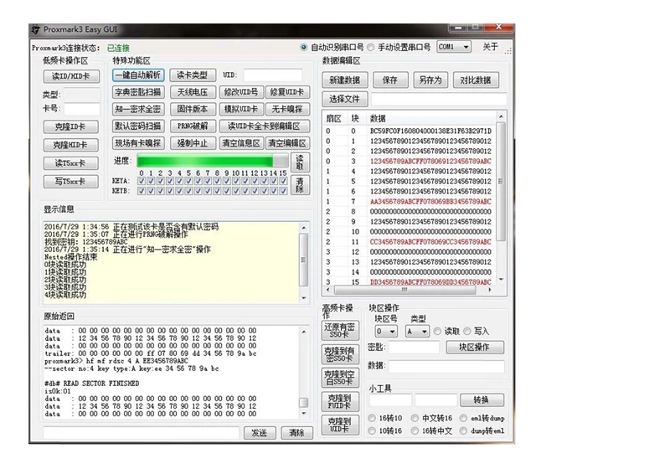Click 读卡类型 button
The height and width of the screenshot is (474, 670).
(193, 75)
